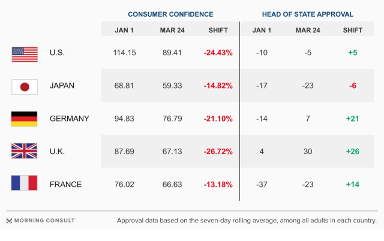The height and width of the screenshot is (241, 384).
Task: Click the Morning Consult logo
Action: point(41,221)
